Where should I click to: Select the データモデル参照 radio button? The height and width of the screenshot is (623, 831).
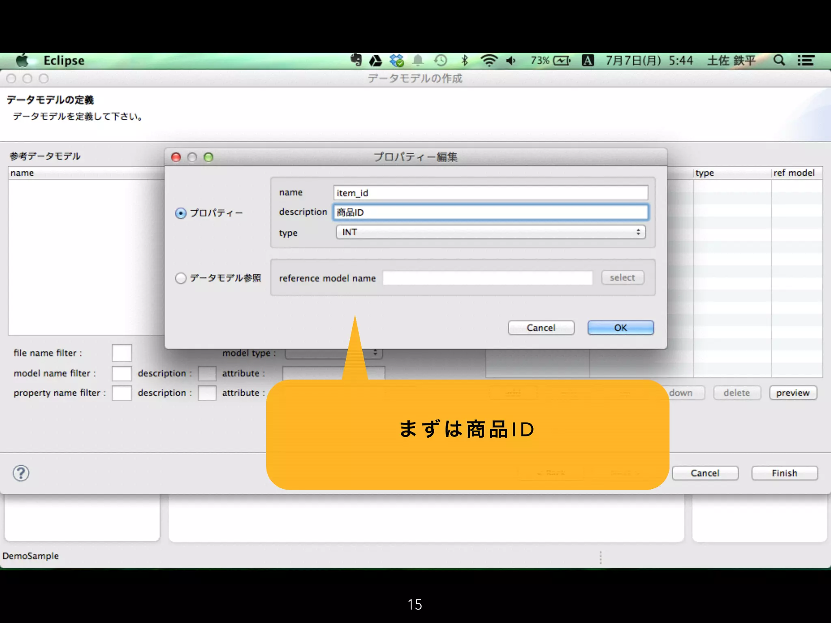181,278
